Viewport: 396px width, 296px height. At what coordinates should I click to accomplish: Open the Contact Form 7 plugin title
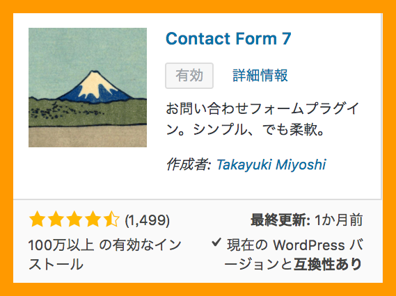[228, 39]
